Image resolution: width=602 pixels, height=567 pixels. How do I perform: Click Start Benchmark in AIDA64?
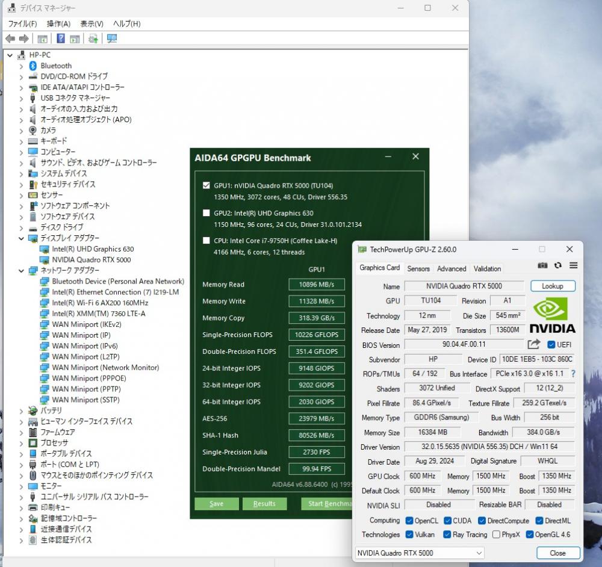pos(328,504)
